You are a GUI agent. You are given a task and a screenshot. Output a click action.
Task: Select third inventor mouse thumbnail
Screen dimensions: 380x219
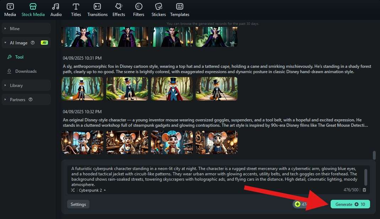[x=172, y=142]
